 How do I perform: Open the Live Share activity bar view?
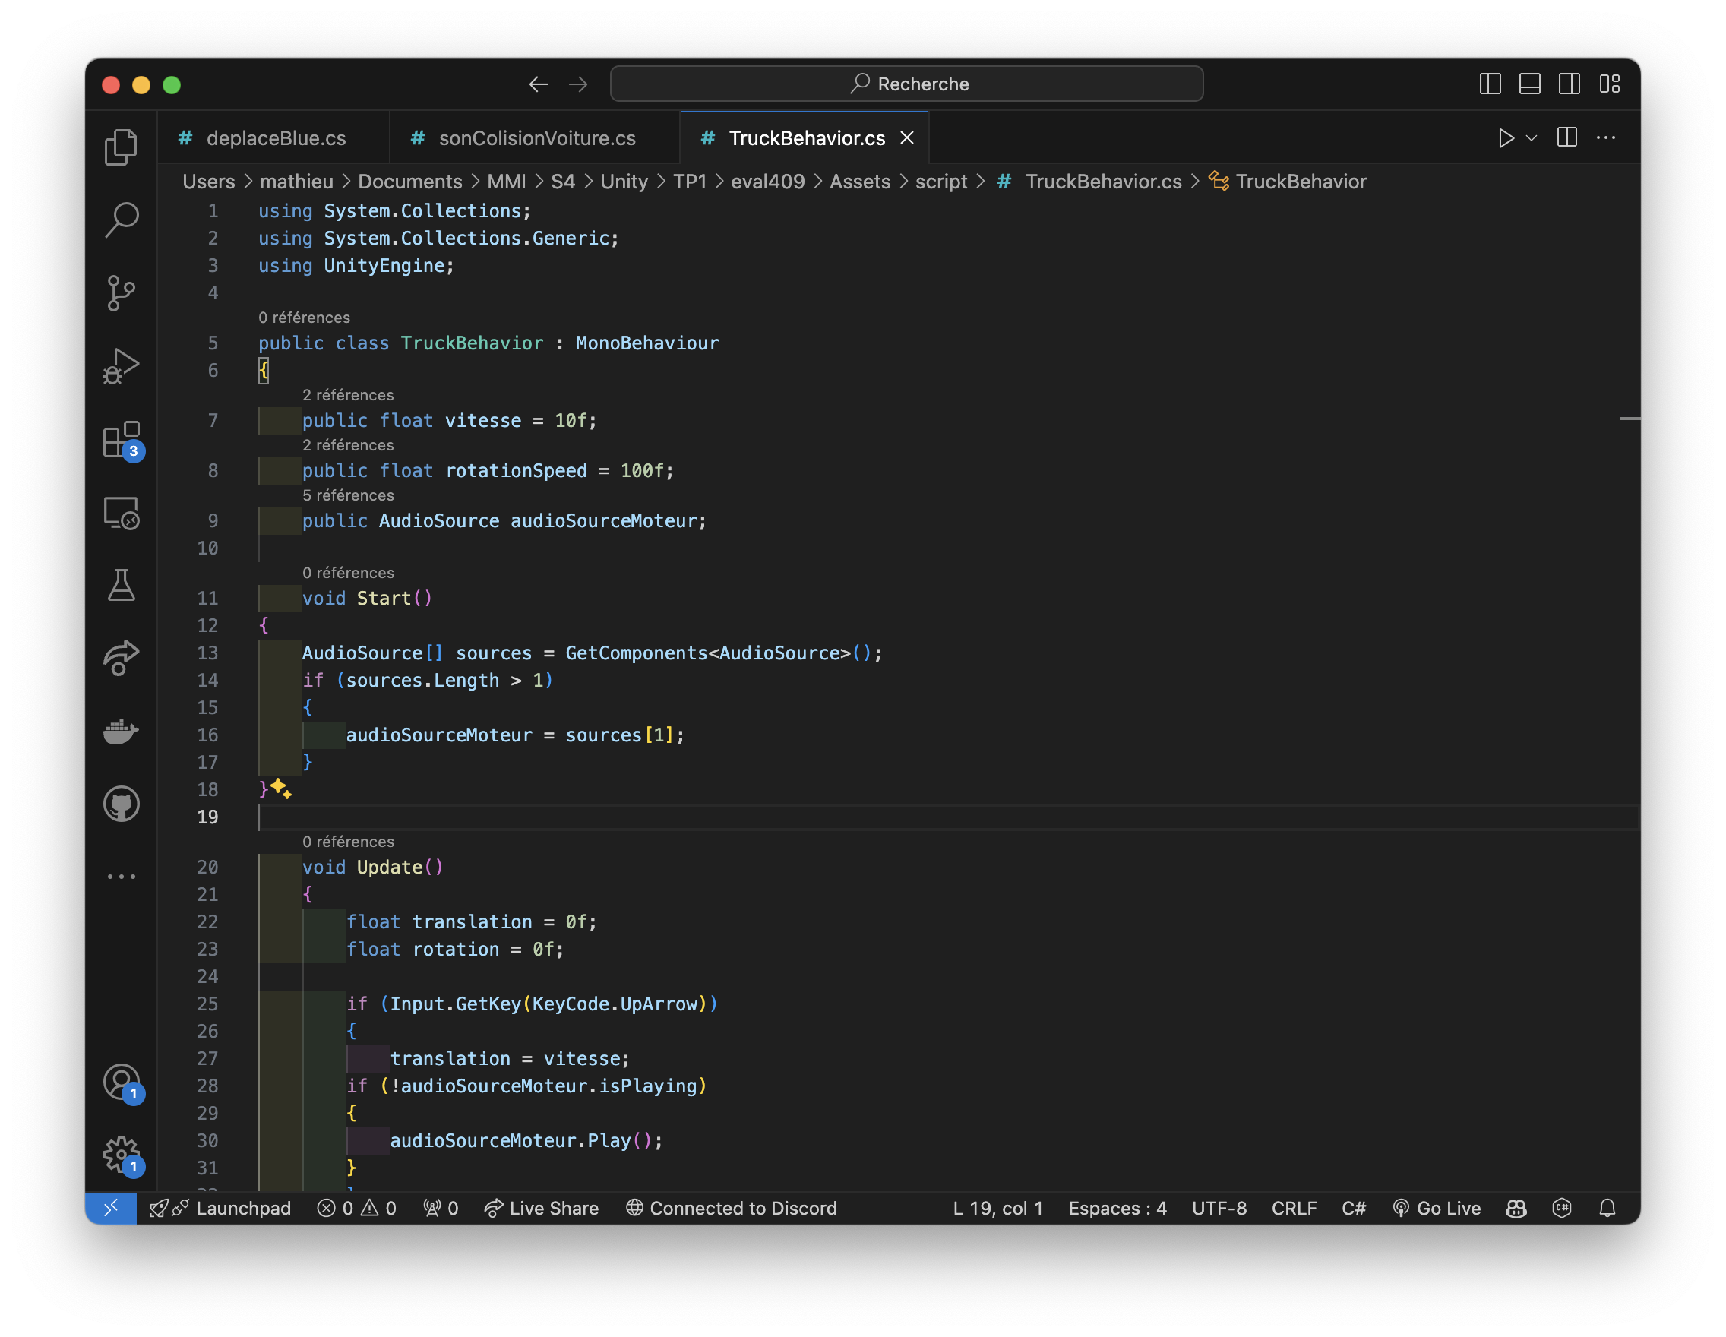point(121,658)
